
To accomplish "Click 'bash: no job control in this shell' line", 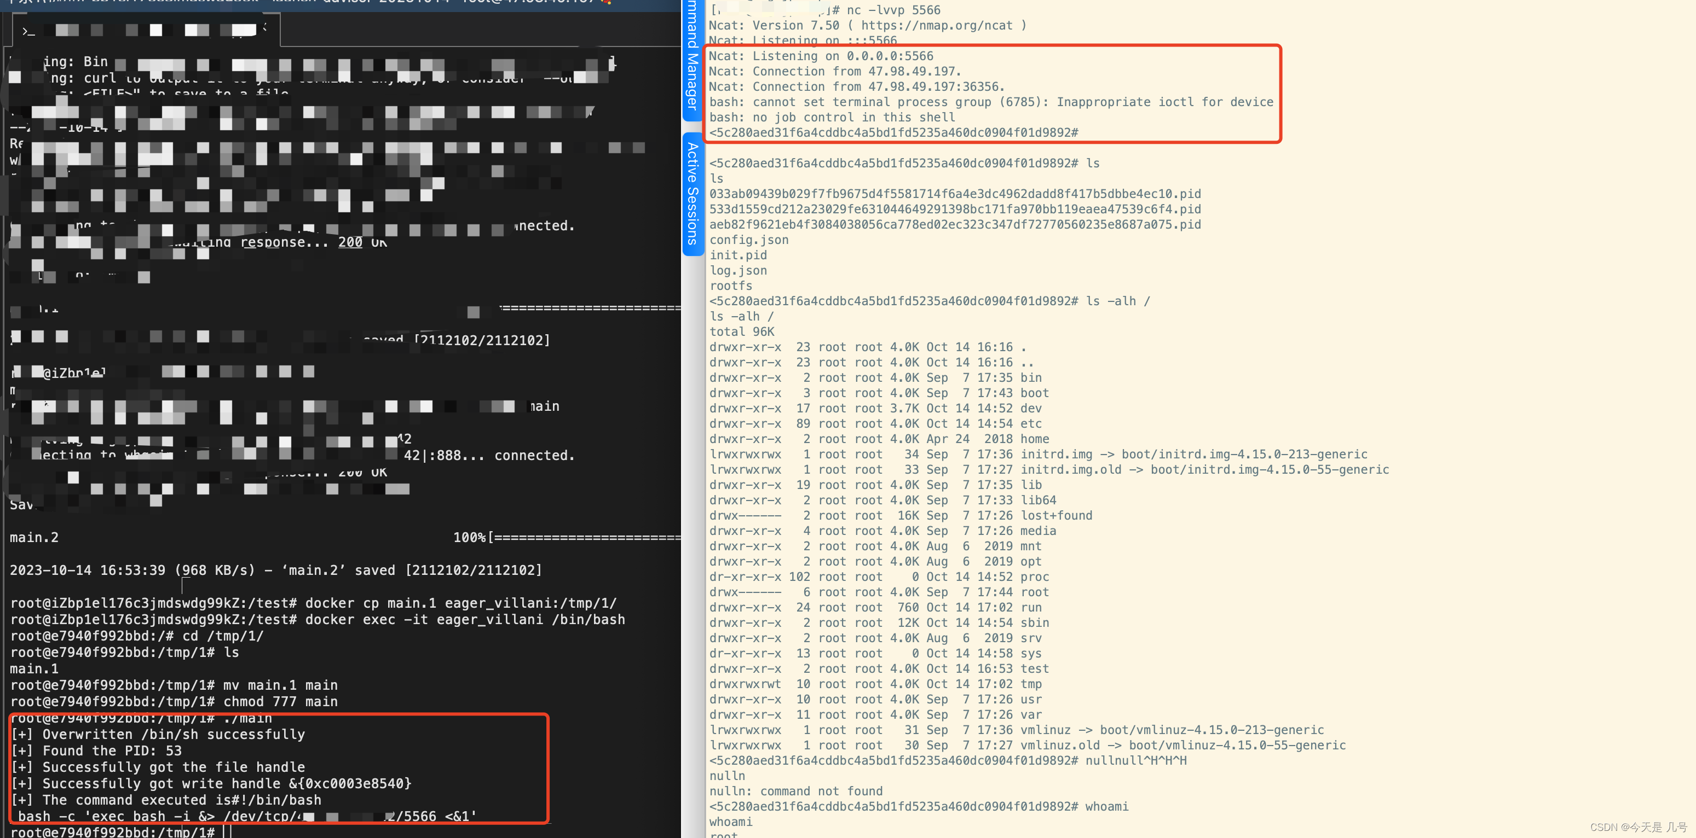I will 832,118.
